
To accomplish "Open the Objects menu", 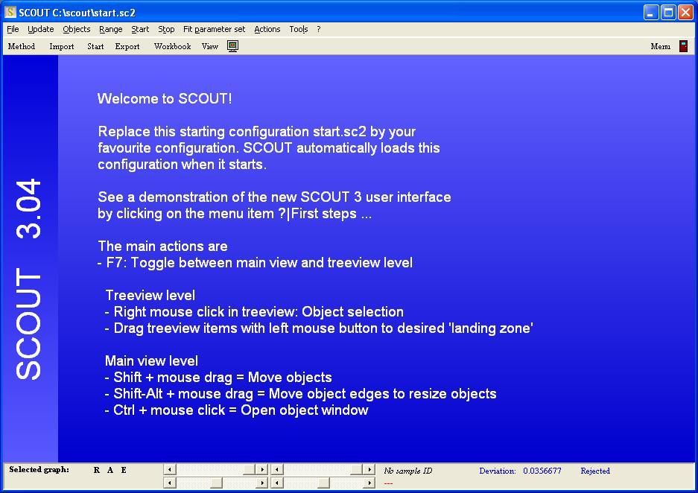I will click(x=76, y=30).
